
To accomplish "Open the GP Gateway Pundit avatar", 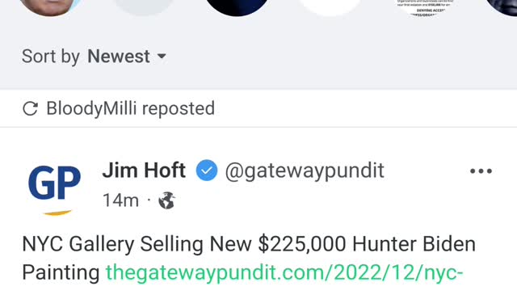I will pyautogui.click(x=54, y=187).
